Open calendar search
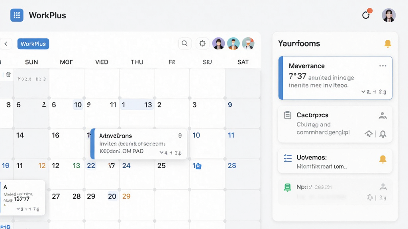Viewport: 408px width, 229px height. tap(185, 43)
